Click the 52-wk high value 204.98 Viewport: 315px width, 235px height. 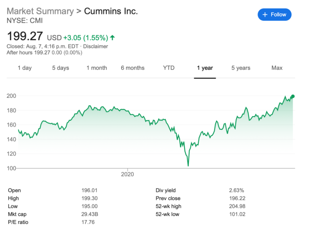(x=237, y=206)
